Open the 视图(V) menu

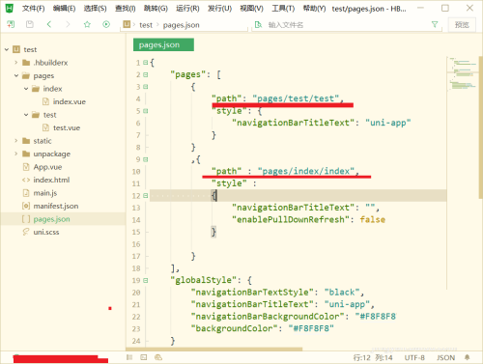[251, 9]
